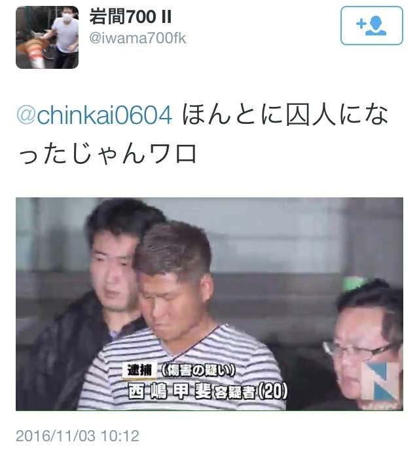
Task: Tap the masked man in avatar picture
Action: coord(65,33)
